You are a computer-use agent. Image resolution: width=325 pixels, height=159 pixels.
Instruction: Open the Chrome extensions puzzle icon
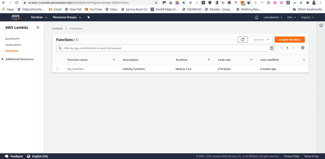point(308,3)
